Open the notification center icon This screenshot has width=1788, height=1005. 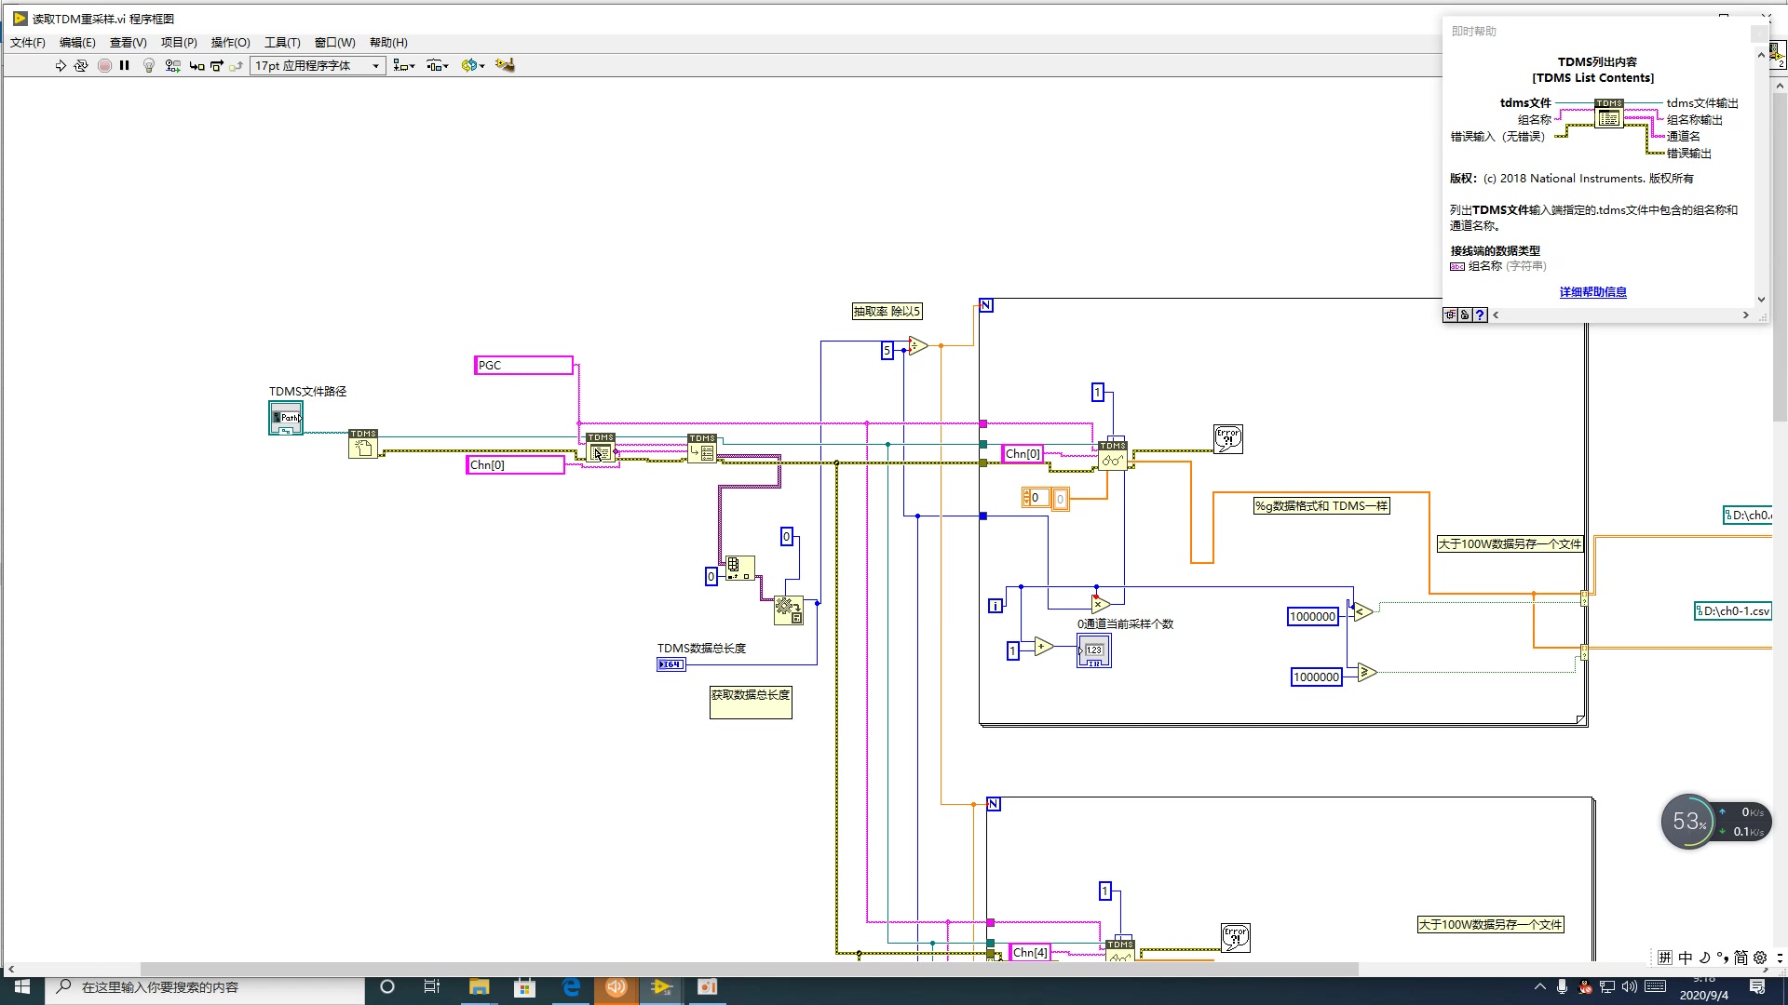click(1757, 986)
